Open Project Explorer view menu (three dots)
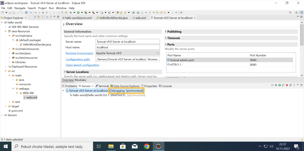This screenshot has height=151, width=304. tap(51, 17)
